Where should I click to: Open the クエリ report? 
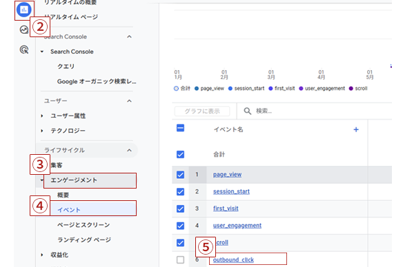(66, 66)
